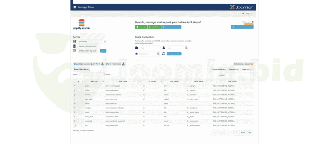Go to Next page in pagination
Viewport: 329px width, 144px height.
pos(243,133)
